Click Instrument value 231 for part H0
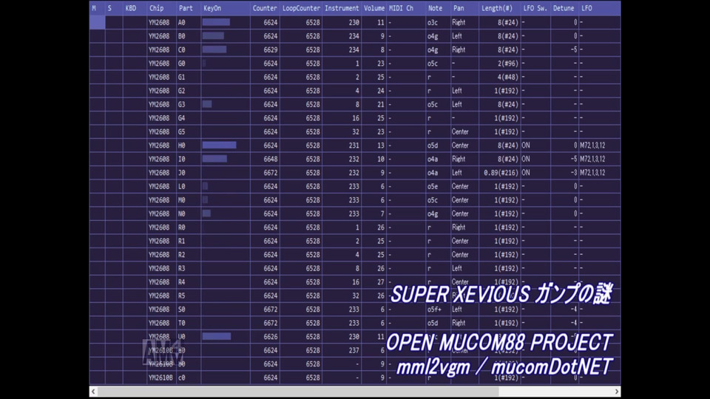 coord(354,146)
